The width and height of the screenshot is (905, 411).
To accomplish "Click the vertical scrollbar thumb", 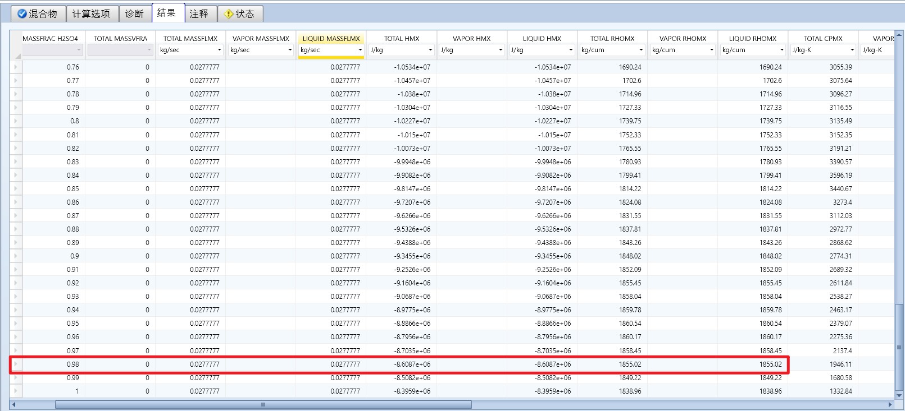I will click(899, 347).
